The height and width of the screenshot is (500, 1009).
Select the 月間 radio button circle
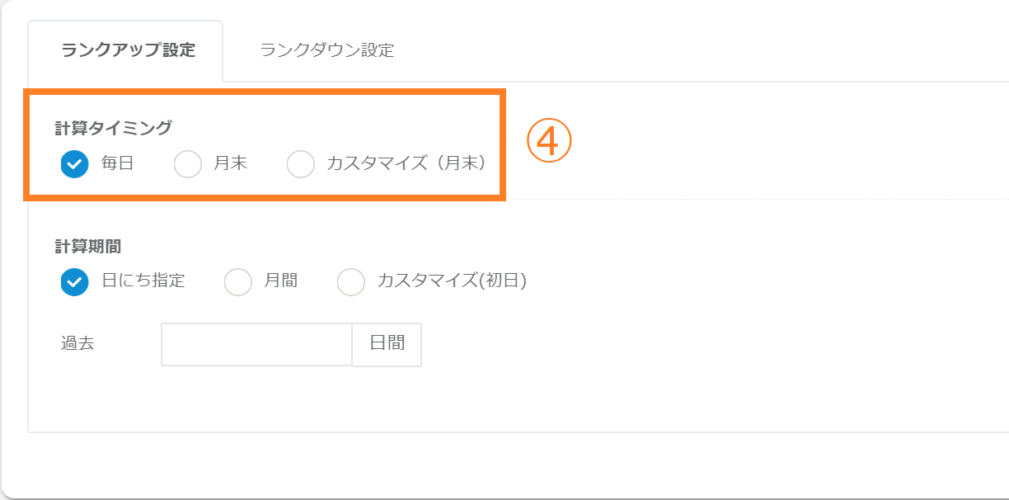click(x=238, y=281)
